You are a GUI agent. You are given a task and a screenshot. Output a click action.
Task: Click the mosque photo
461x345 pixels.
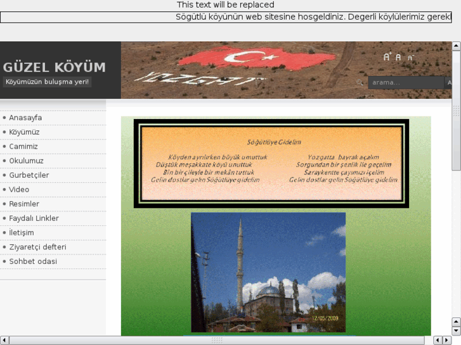coord(268,272)
